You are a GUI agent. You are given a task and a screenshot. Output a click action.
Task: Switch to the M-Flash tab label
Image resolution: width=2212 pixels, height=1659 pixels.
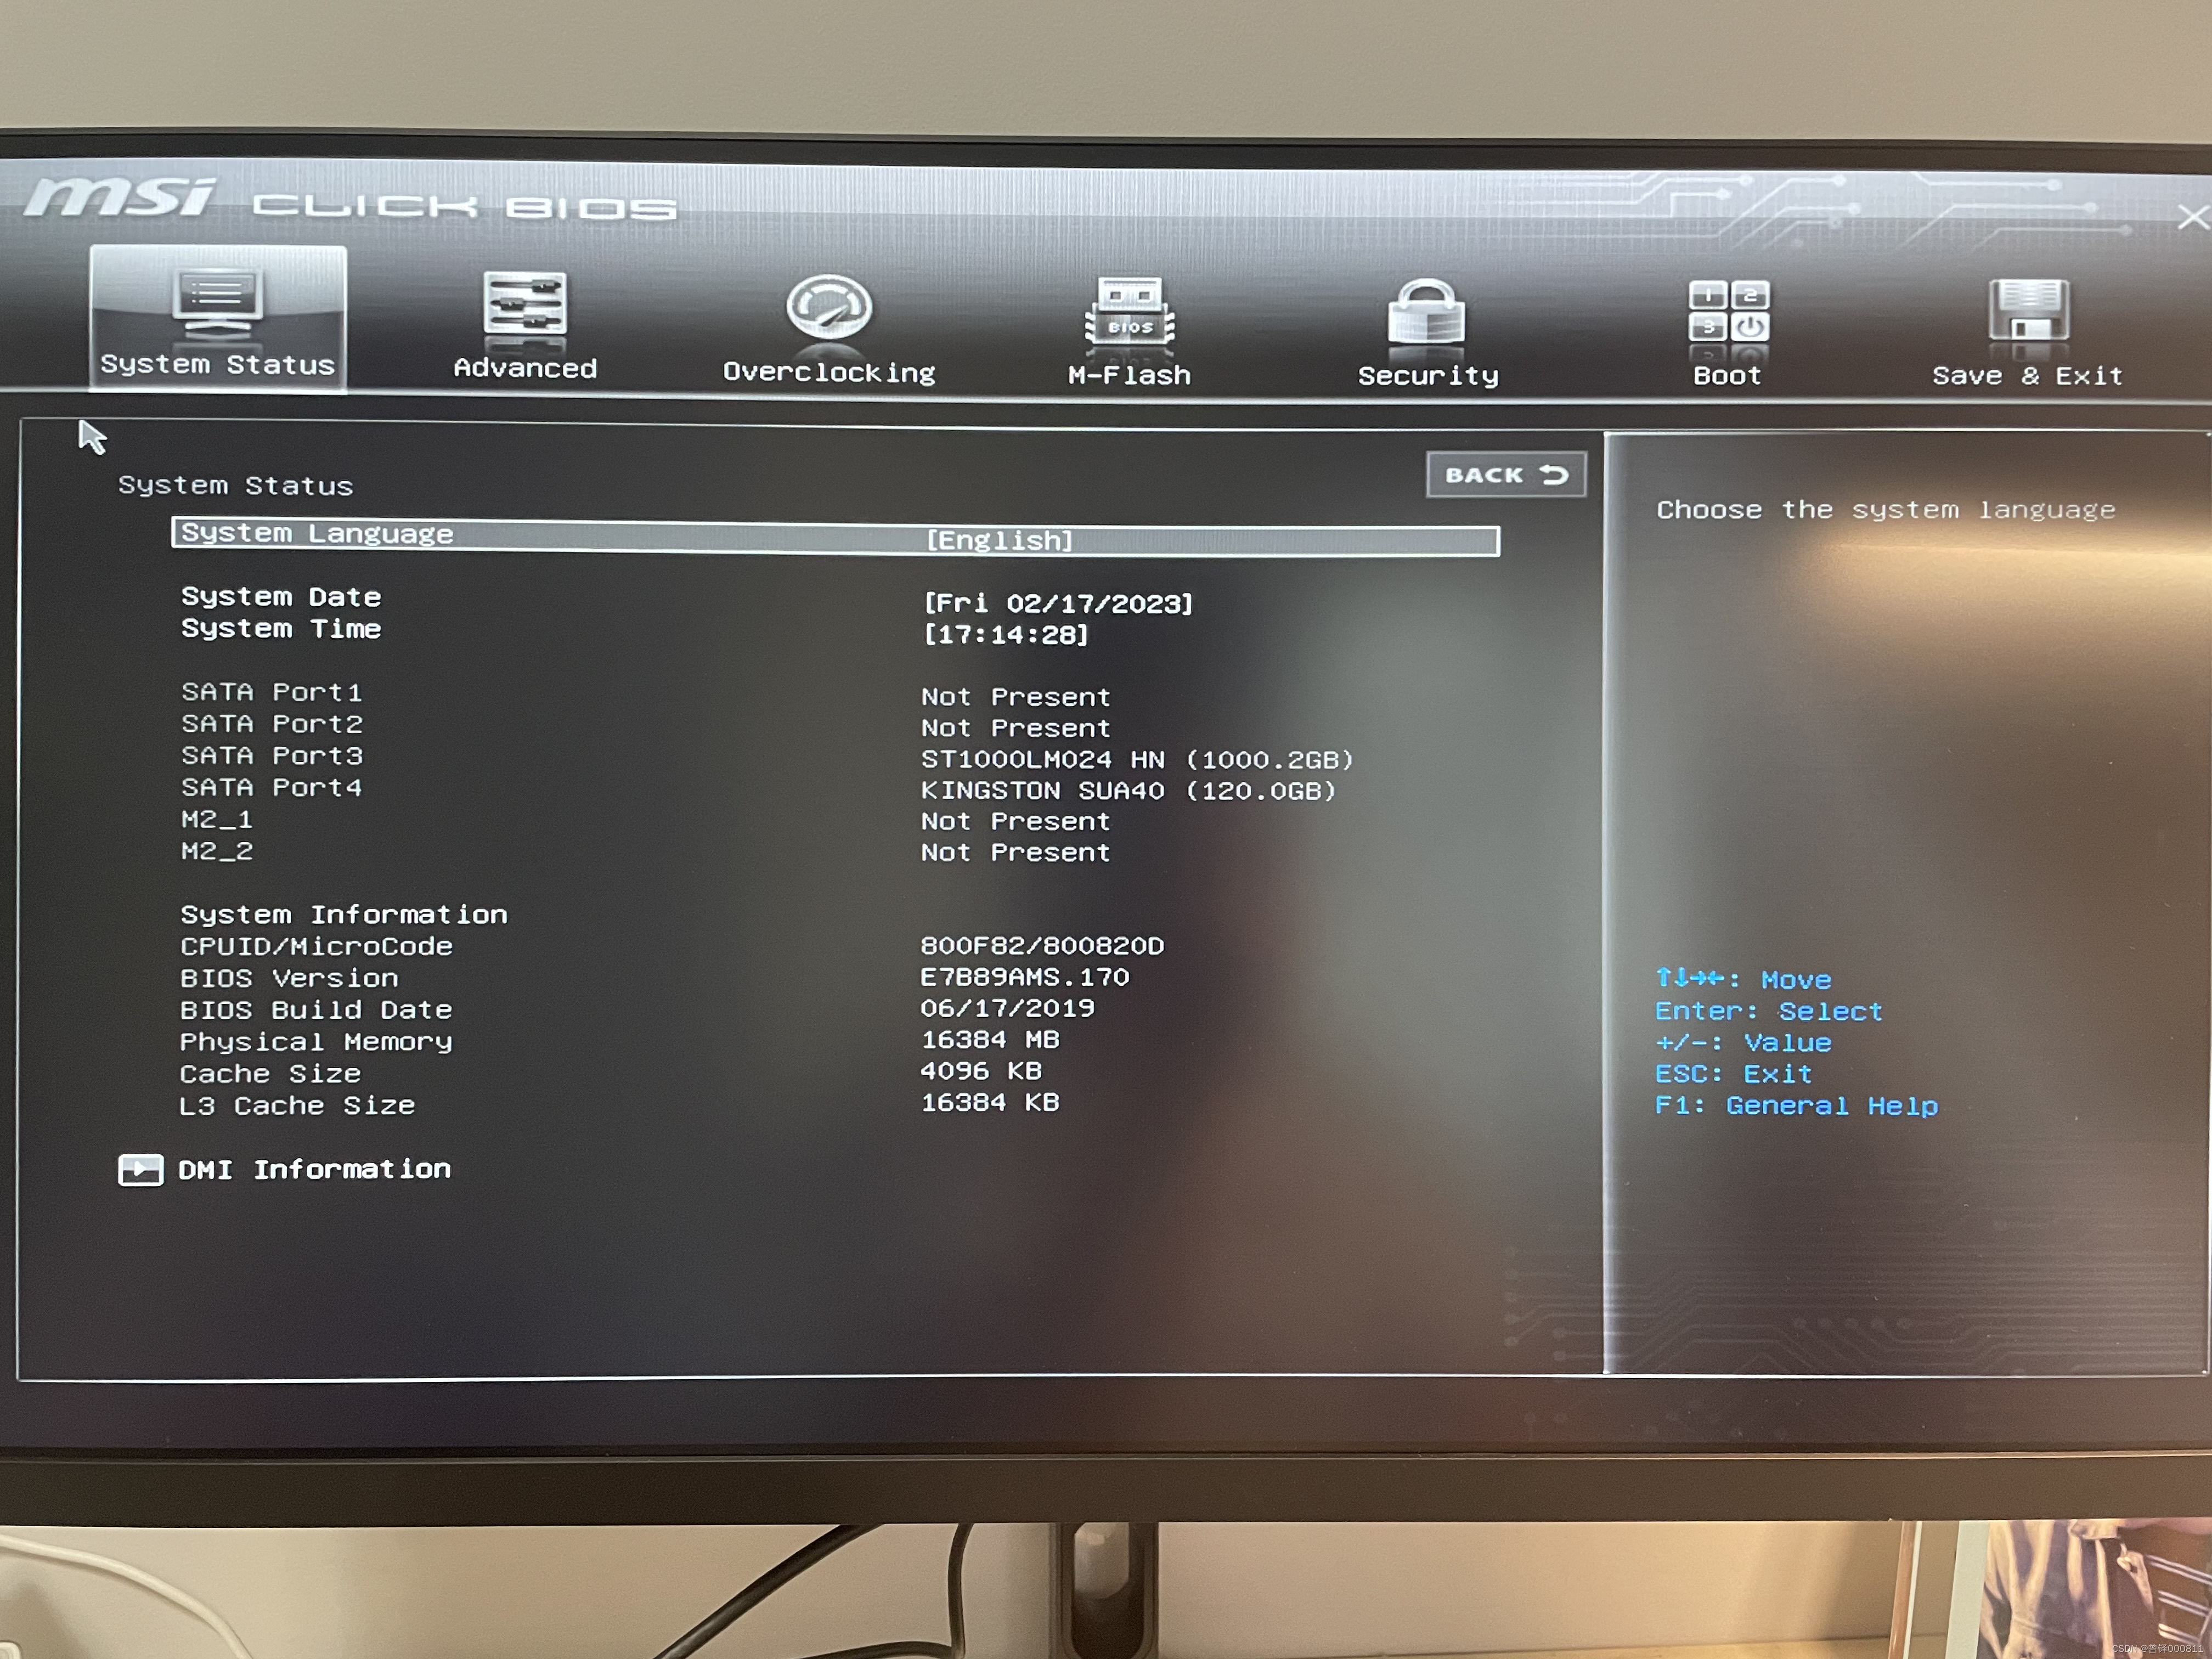pos(1130,375)
